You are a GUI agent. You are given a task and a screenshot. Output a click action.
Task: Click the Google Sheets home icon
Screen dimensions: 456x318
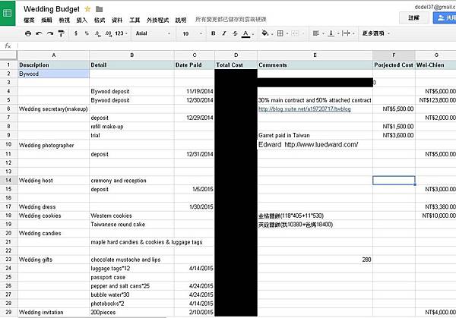[x=8, y=13]
